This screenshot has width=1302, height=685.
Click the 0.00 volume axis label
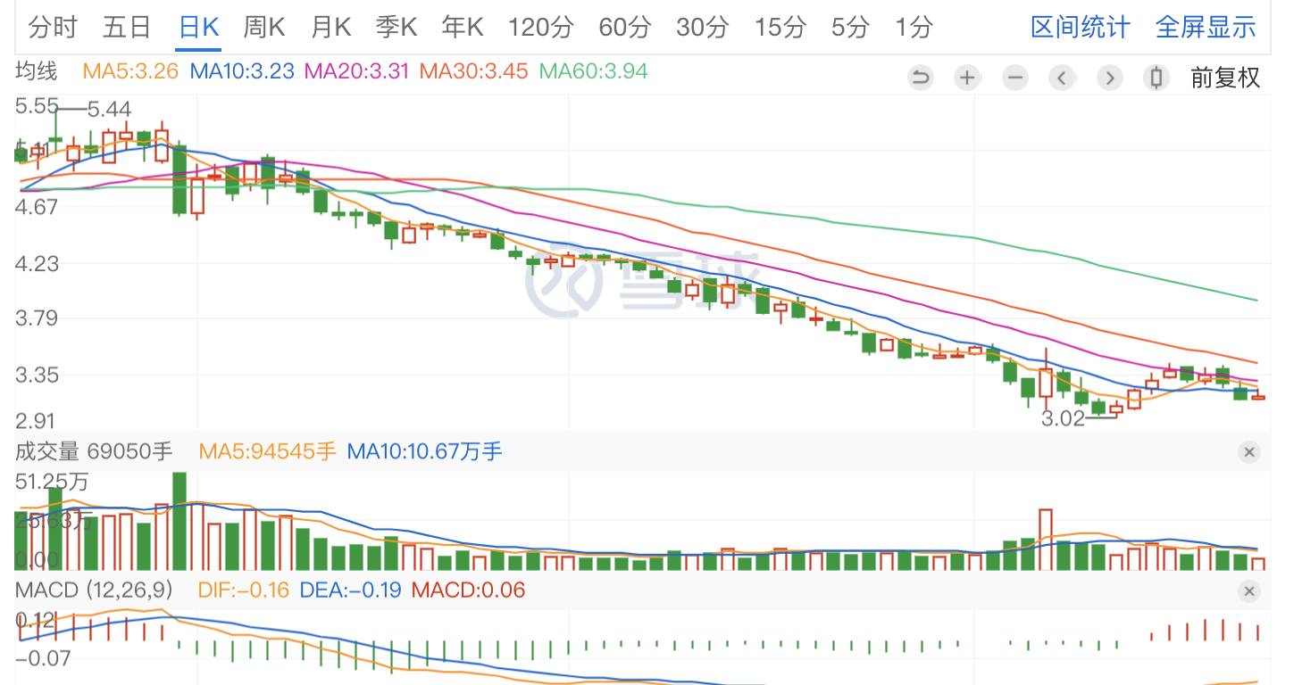pos(37,560)
